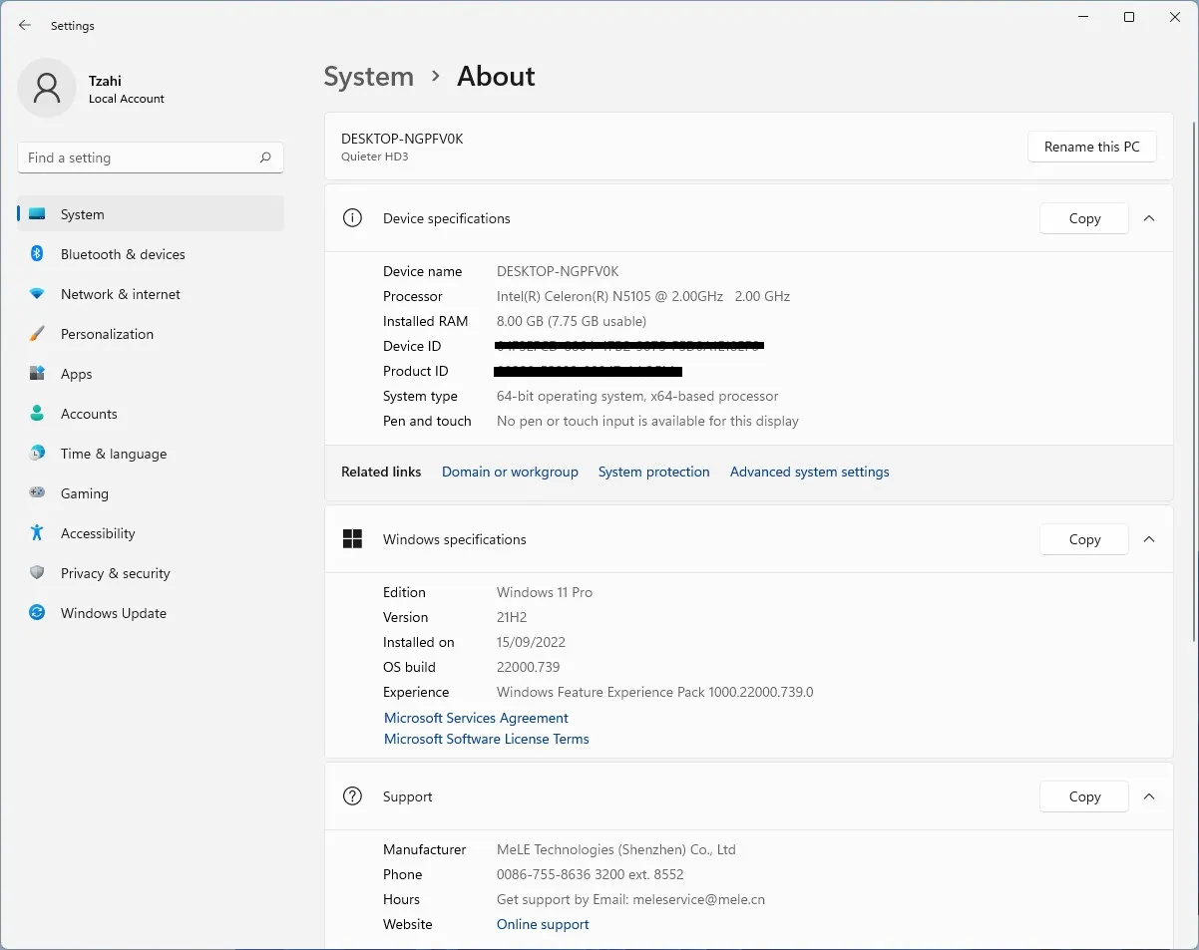Select the Gaming controller icon
1199x950 pixels.
[37, 493]
